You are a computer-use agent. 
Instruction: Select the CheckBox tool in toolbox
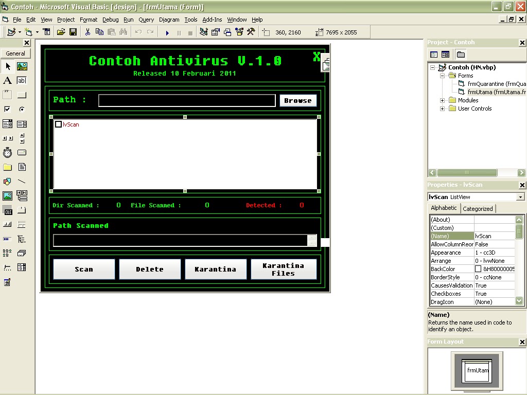[7, 109]
